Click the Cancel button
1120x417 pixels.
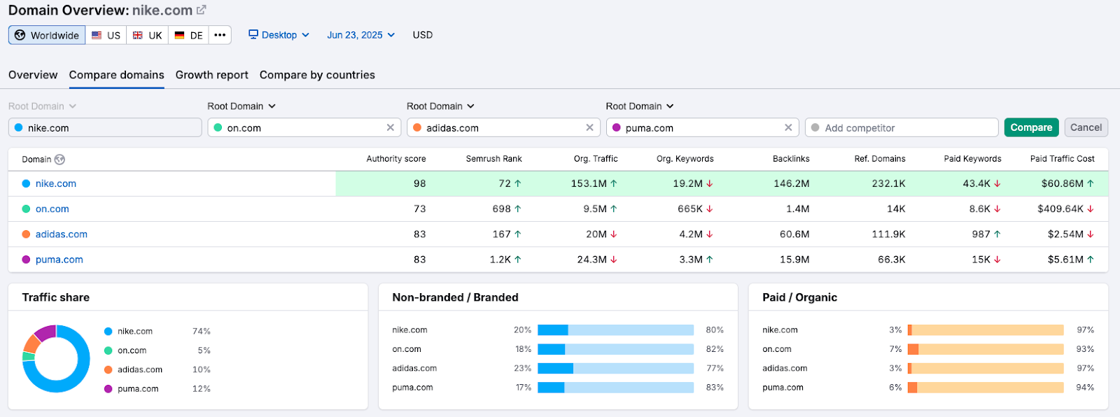[1086, 127]
